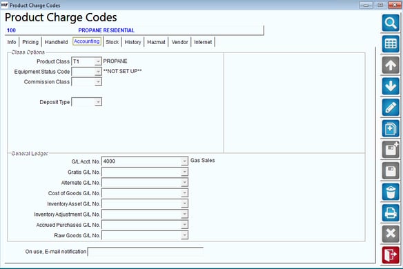Screen dimensions: 403x269
Task: Switch to the Internet tab
Action: (x=203, y=42)
